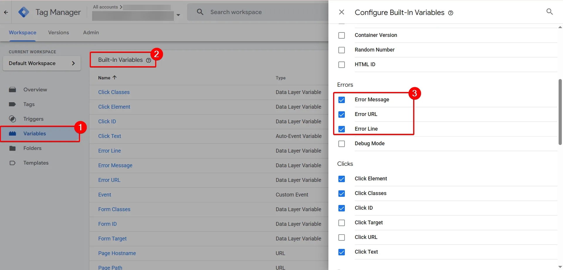This screenshot has height=270, width=563.
Task: Enable the Random Number variable
Action: [x=342, y=50]
